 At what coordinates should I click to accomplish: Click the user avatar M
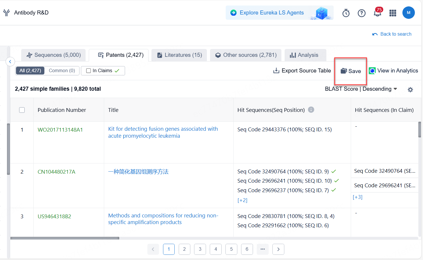pos(408,13)
